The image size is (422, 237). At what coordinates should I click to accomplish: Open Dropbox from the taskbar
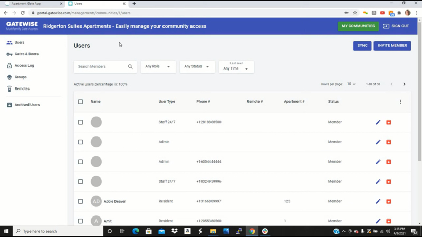coord(175,231)
